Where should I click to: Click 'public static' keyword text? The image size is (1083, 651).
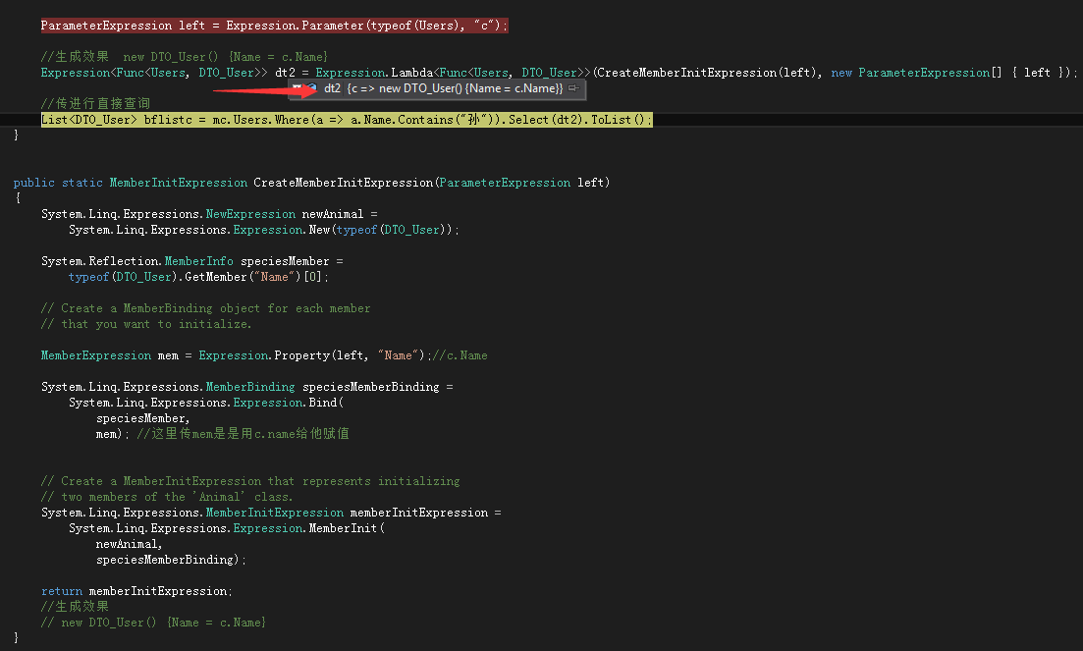58,183
